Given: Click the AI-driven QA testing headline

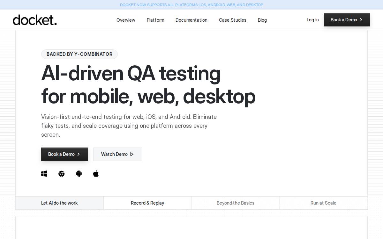Looking at the screenshot, I should [148, 85].
